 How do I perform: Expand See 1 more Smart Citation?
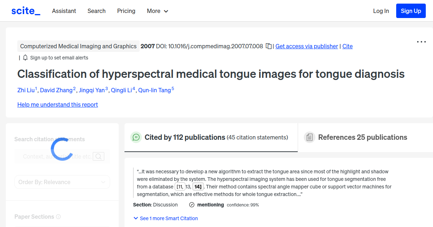coord(165,218)
